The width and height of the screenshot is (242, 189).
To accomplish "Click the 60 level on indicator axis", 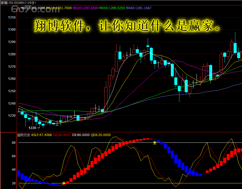I will point(14,156).
